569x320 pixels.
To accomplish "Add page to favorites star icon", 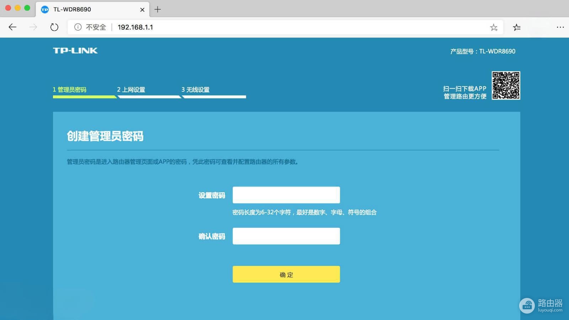I will [494, 27].
